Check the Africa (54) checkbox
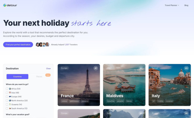This screenshot has height=118, width=194. (7, 89)
